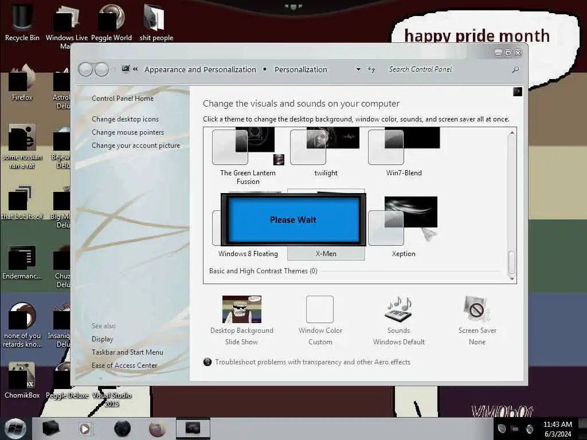
Task: Open the Recycle Bin desktop icon
Action: point(22,22)
